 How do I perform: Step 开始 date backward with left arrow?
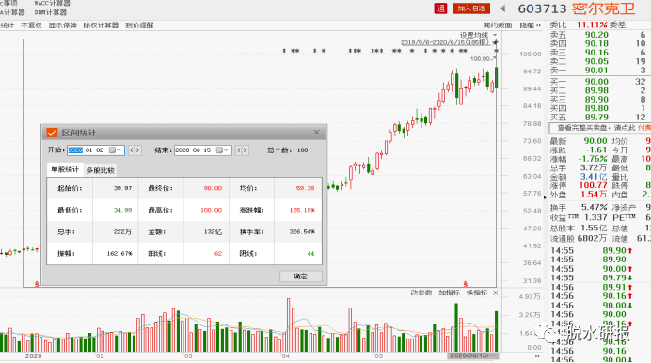point(131,150)
